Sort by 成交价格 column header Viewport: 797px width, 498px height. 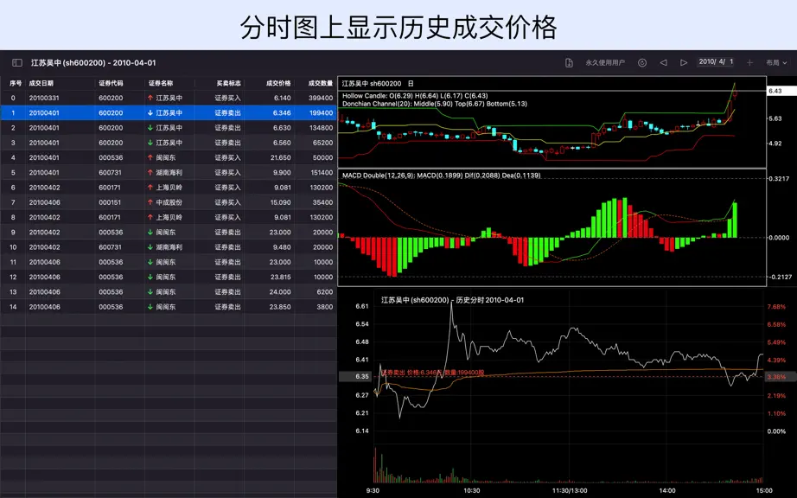278,83
